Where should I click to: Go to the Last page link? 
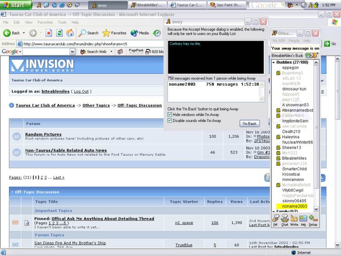[x=59, y=177]
